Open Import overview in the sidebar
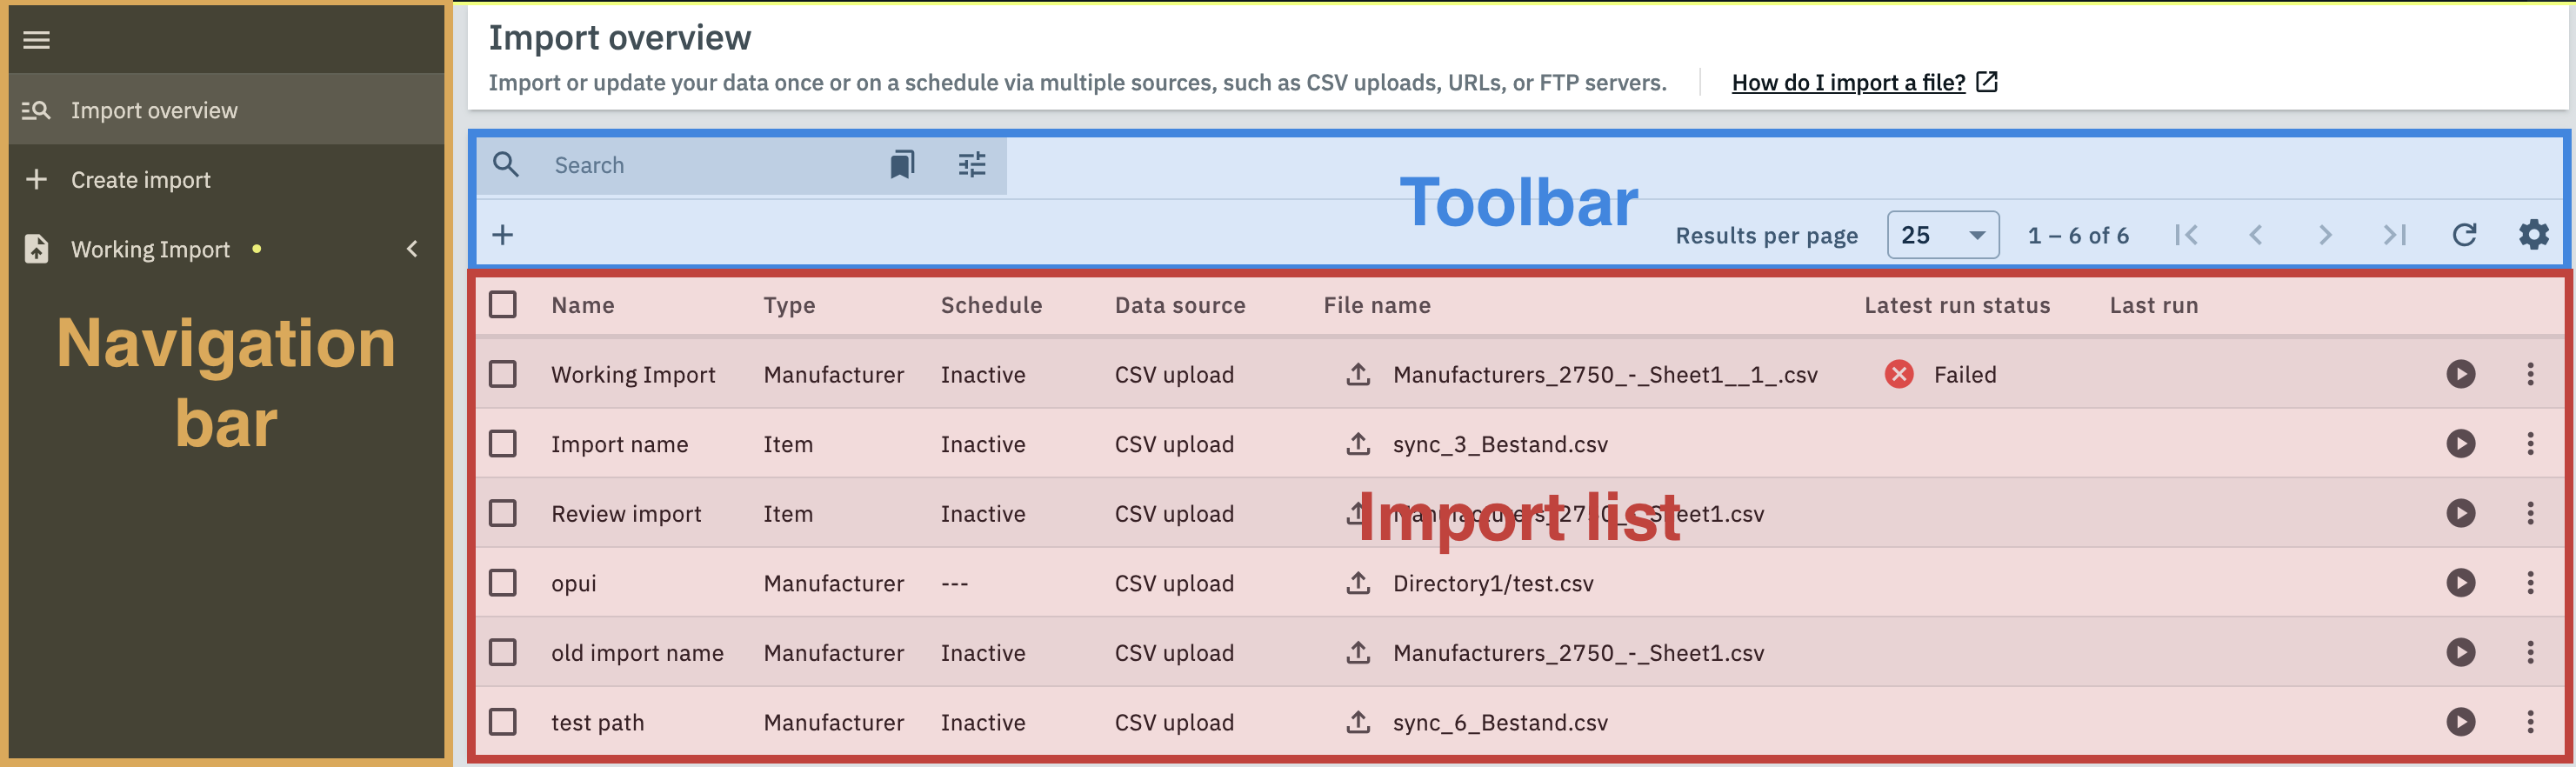Screen dimensions: 2576x767 click(x=226, y=110)
